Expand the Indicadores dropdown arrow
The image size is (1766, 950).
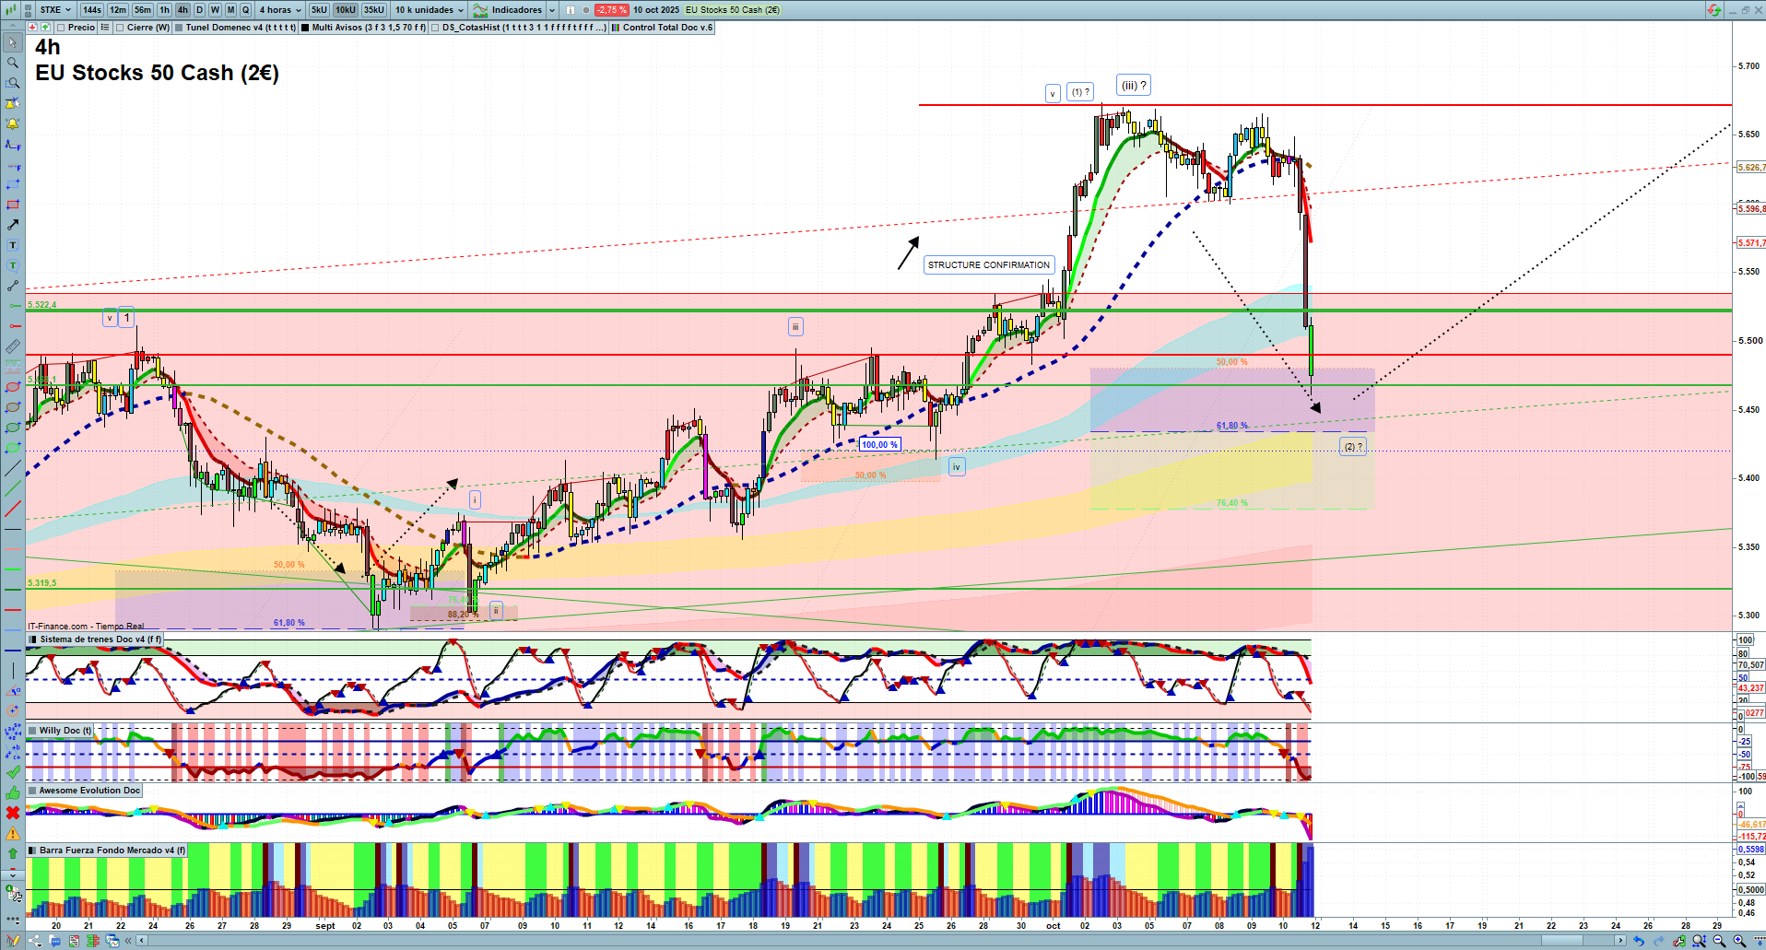tap(552, 10)
